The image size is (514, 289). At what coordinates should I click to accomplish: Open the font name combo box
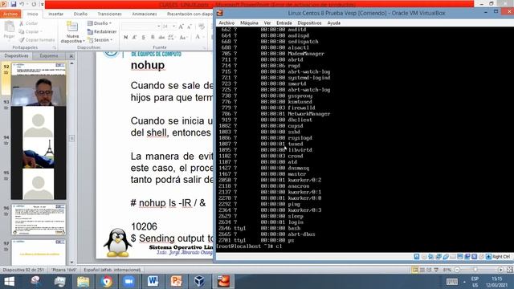click(x=141, y=26)
